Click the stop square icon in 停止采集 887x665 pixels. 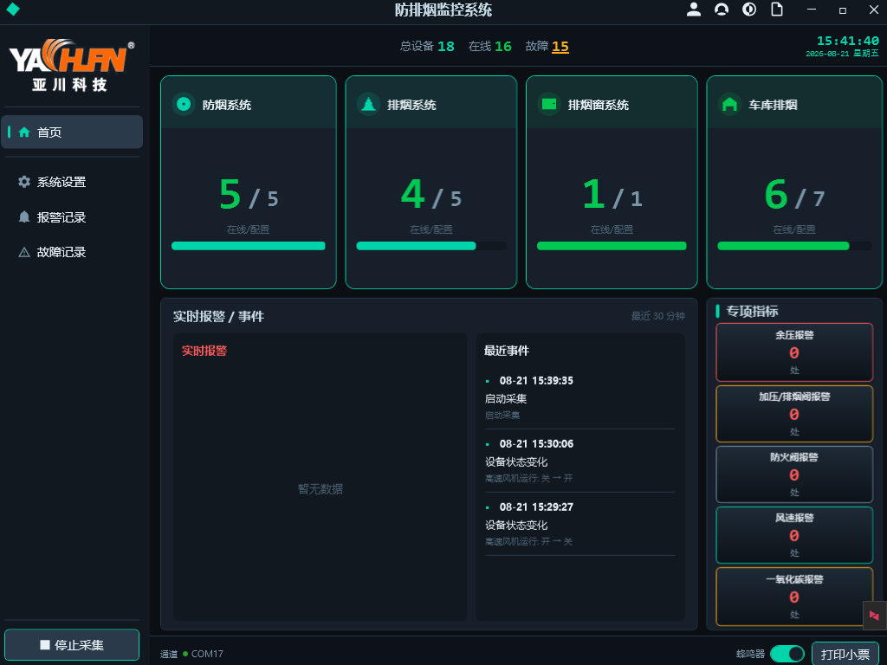click(45, 644)
